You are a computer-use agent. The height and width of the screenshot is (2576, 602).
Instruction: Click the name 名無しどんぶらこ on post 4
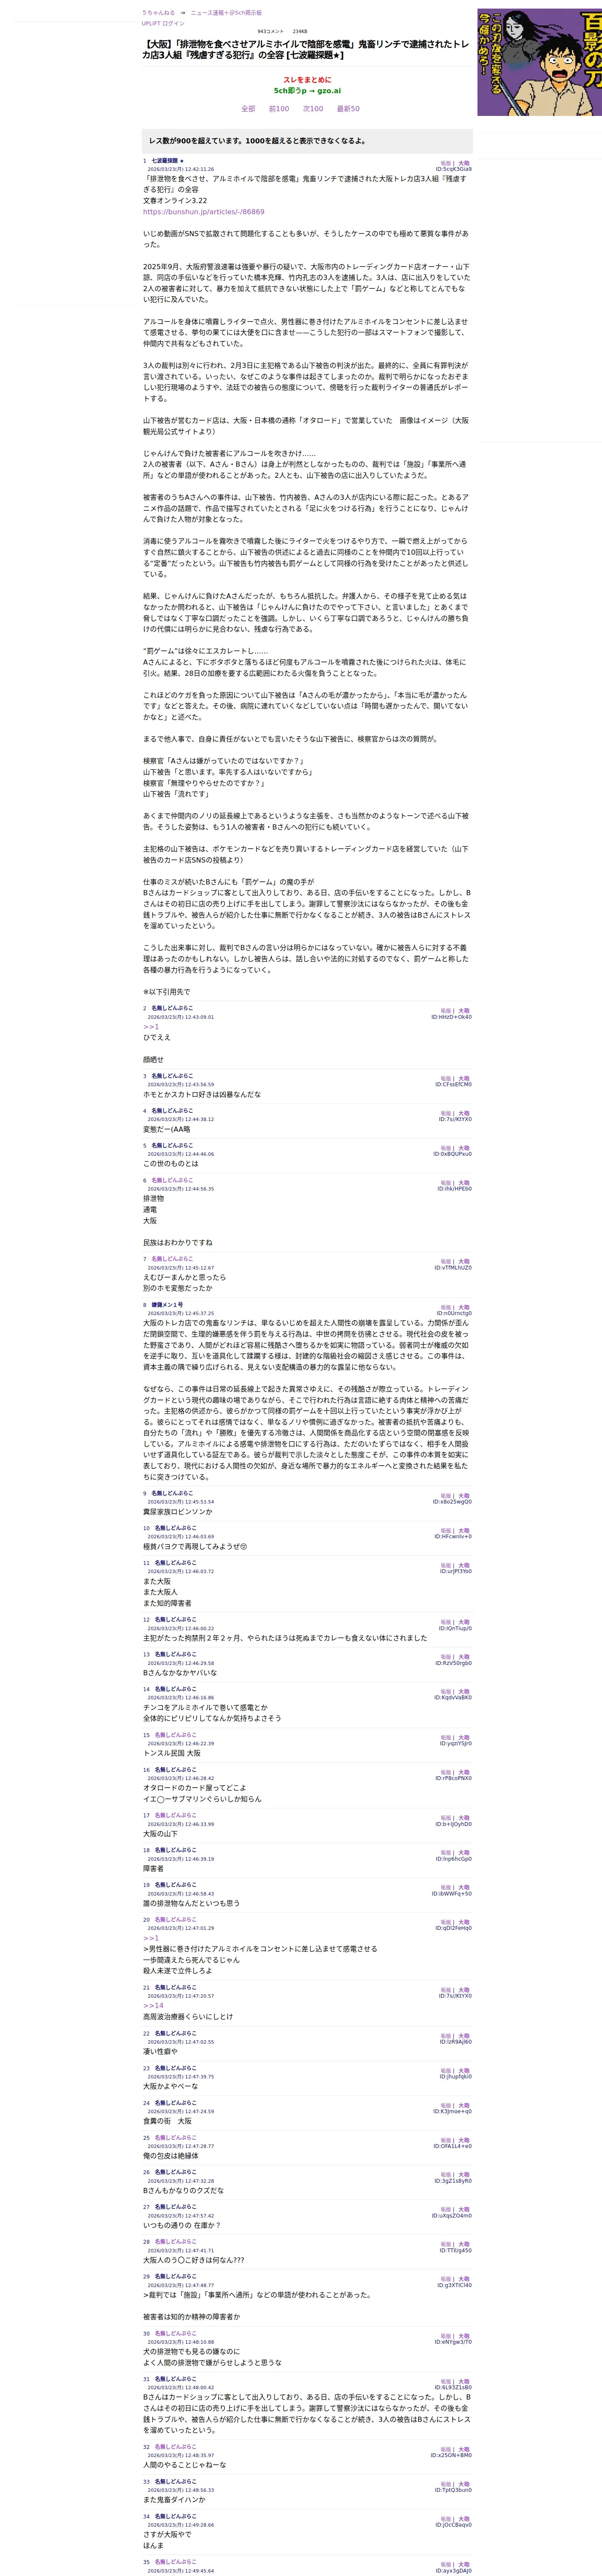pos(172,1111)
